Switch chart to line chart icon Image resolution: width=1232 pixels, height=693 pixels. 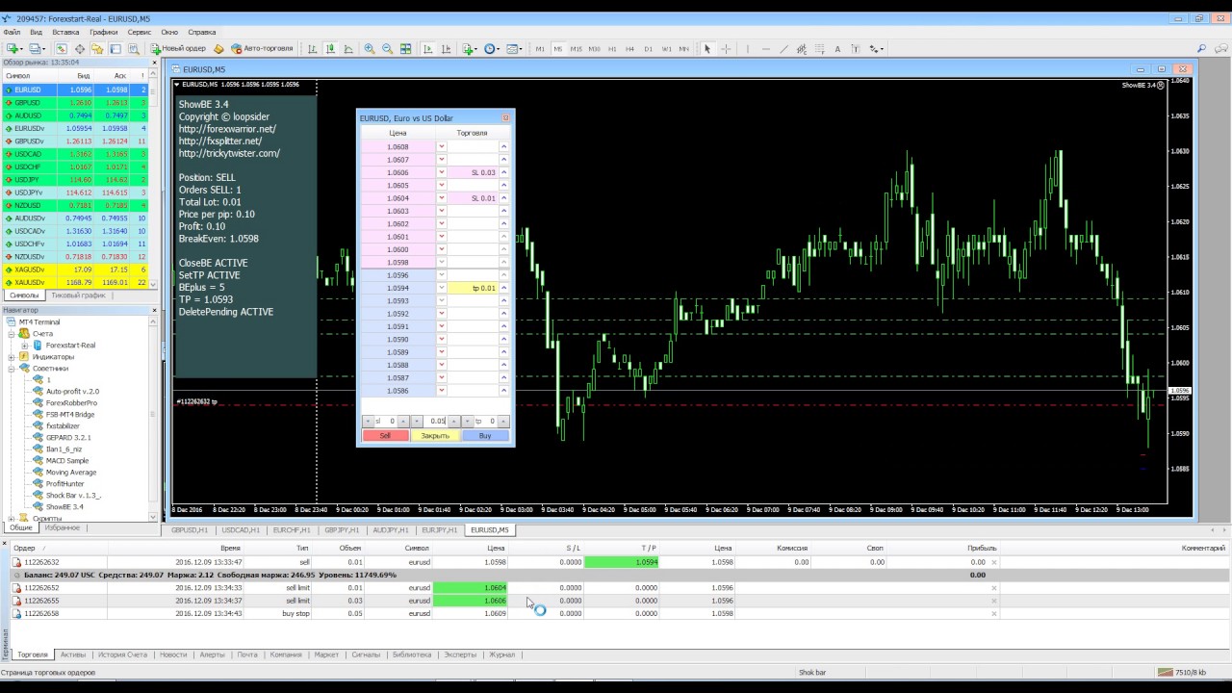[x=348, y=48]
